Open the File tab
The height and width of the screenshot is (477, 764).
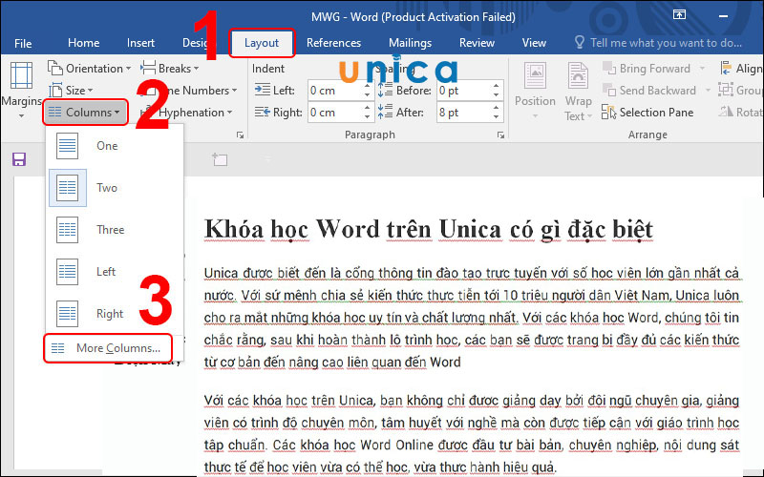coord(23,43)
